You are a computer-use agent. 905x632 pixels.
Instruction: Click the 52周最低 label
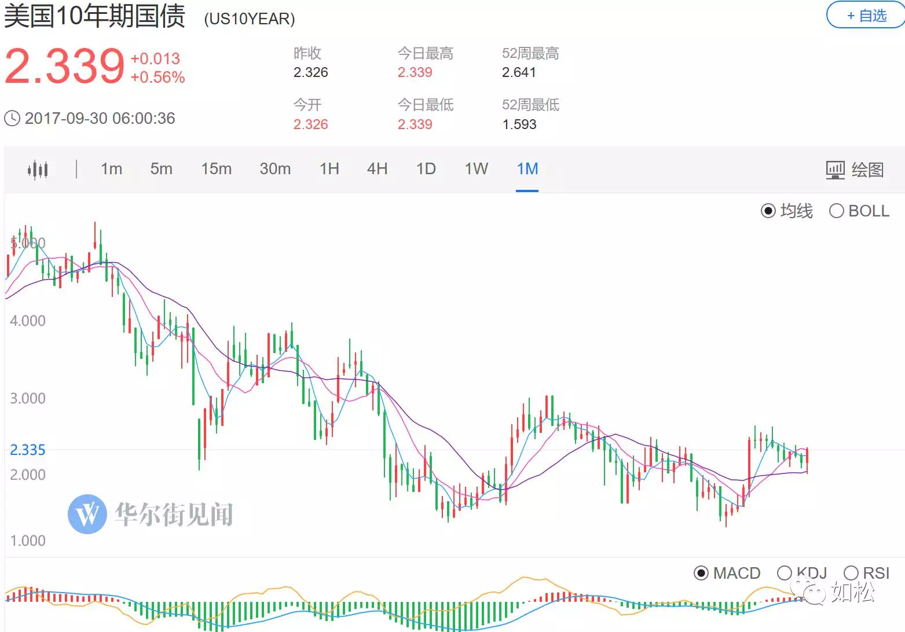(x=530, y=105)
